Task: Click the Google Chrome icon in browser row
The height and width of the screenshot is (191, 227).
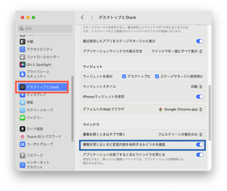Action: pyautogui.click(x=161, y=109)
